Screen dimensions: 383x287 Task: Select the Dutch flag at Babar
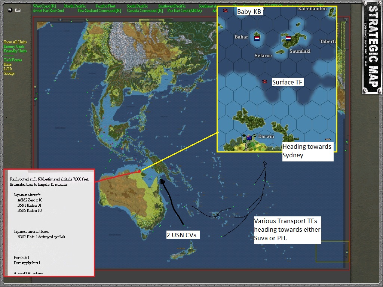pyautogui.click(x=257, y=38)
